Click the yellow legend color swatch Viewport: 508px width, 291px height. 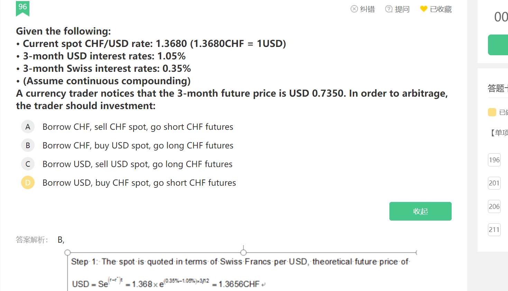(x=492, y=112)
